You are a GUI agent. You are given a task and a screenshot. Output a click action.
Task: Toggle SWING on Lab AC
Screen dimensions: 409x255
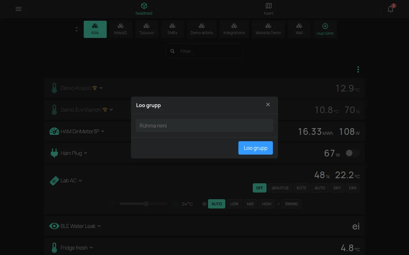click(291, 204)
